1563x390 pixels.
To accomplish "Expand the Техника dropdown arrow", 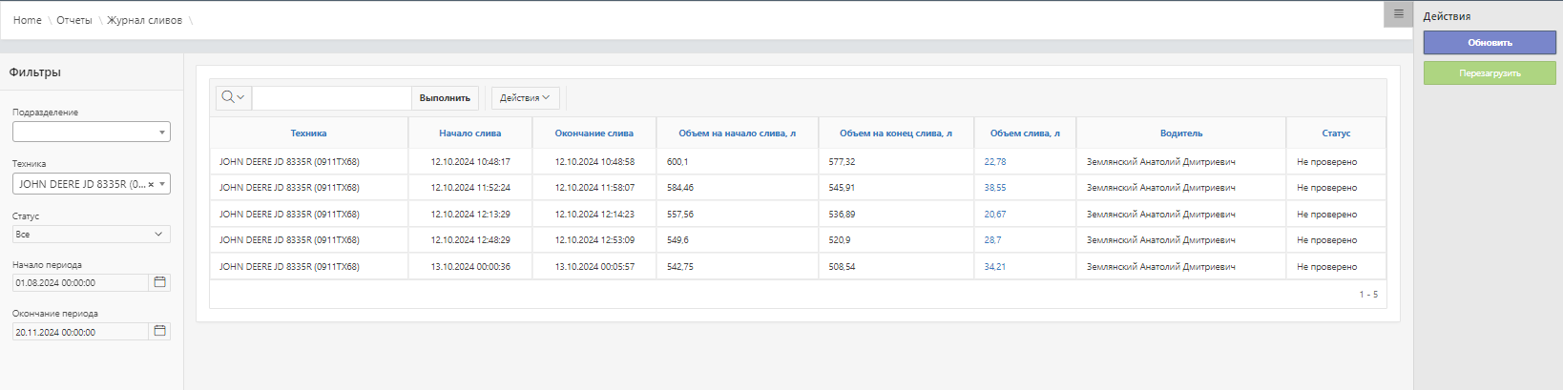I will click(x=163, y=184).
